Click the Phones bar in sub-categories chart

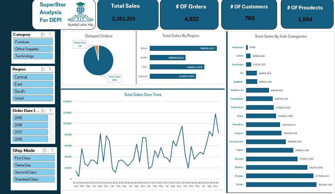280,176
